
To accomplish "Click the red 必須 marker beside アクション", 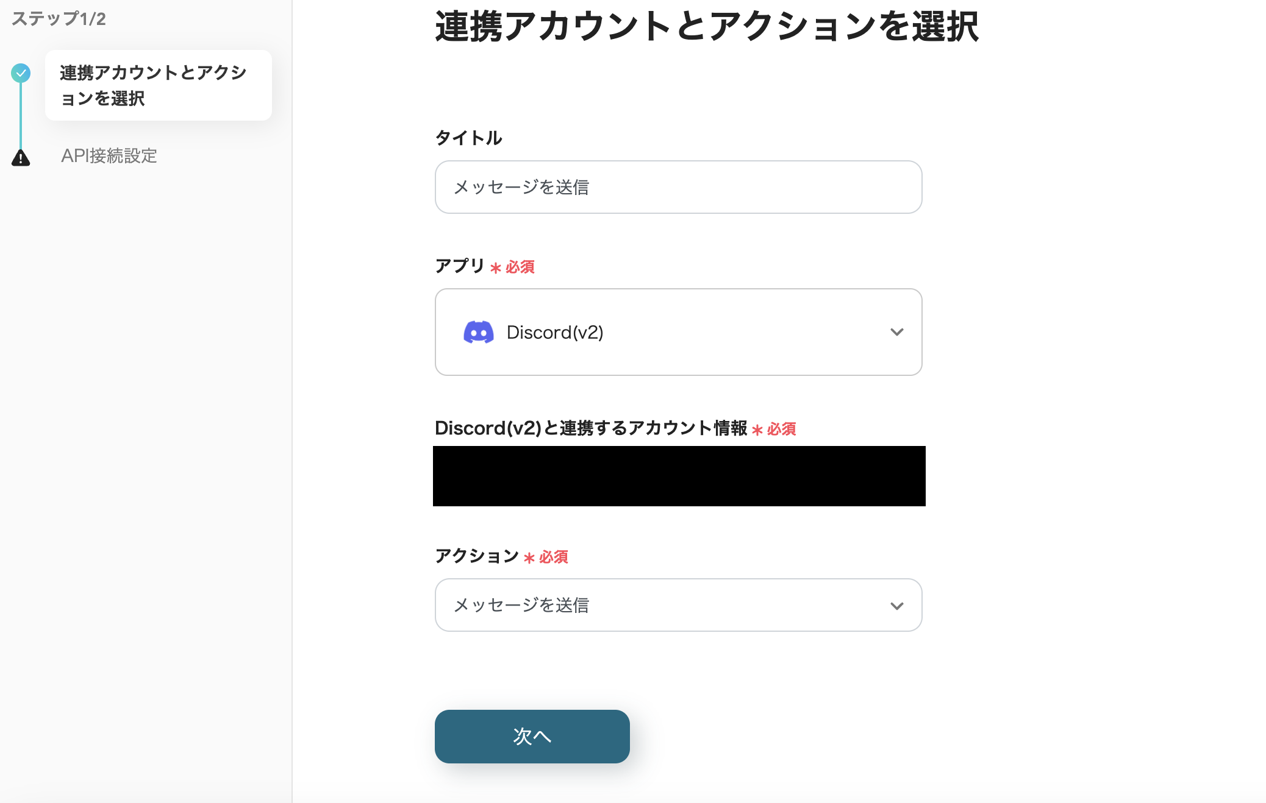I will [553, 557].
